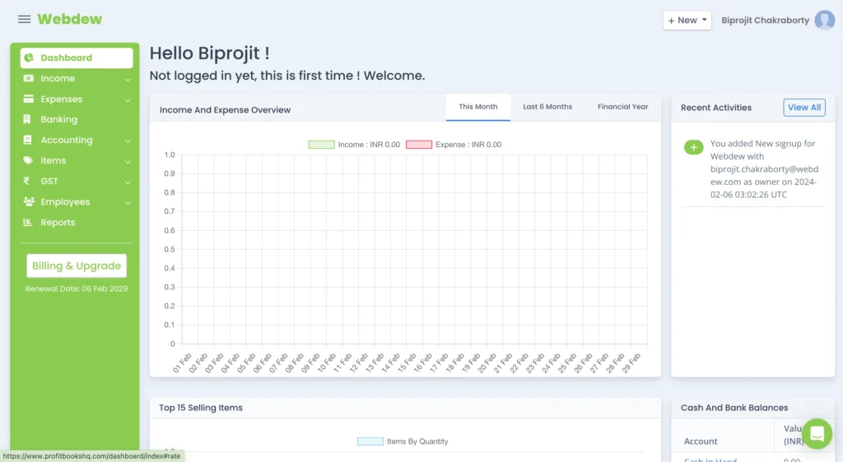Click the Account column header
Screen dimensions: 843x462
[701, 441]
